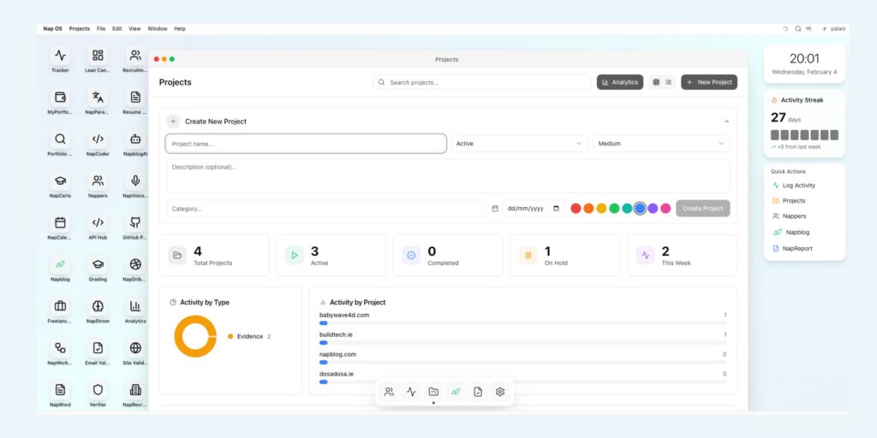This screenshot has height=438, width=877.
Task: Click the checked document icon in the dock
Action: point(478,392)
